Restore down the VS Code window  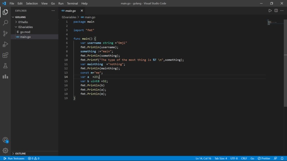tap(271, 3)
